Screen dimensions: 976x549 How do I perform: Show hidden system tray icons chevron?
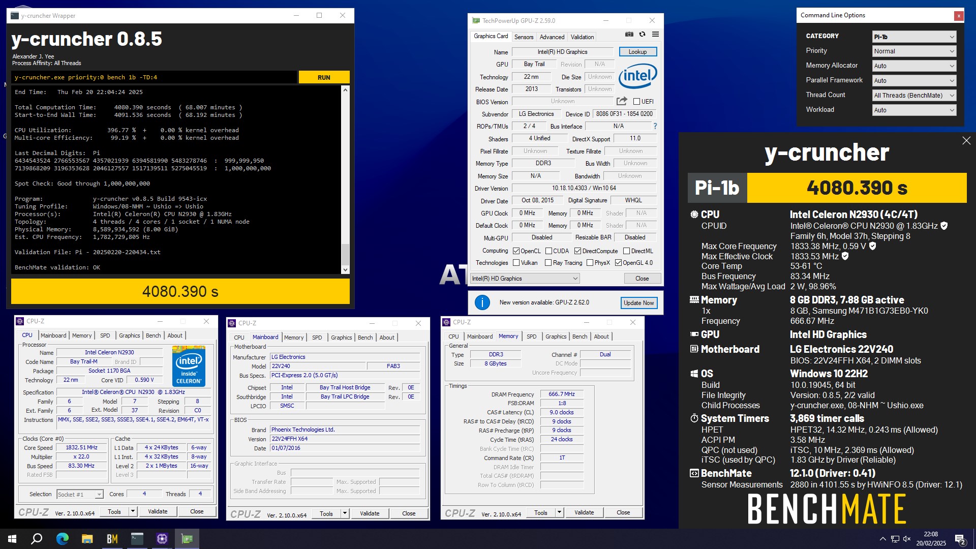tap(882, 539)
